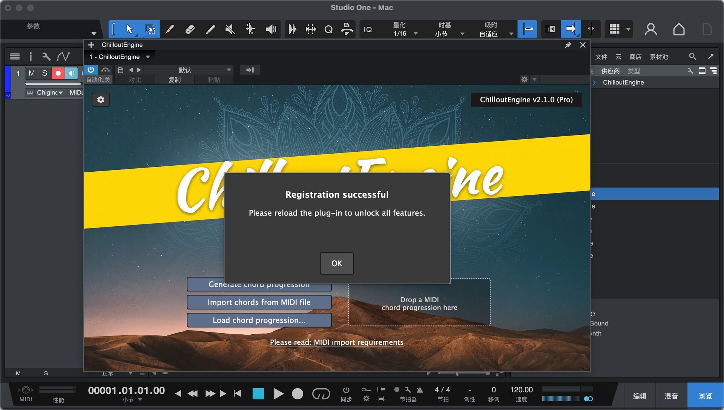Open the track list hamburger icon
The image size is (724, 410).
[x=15, y=56]
